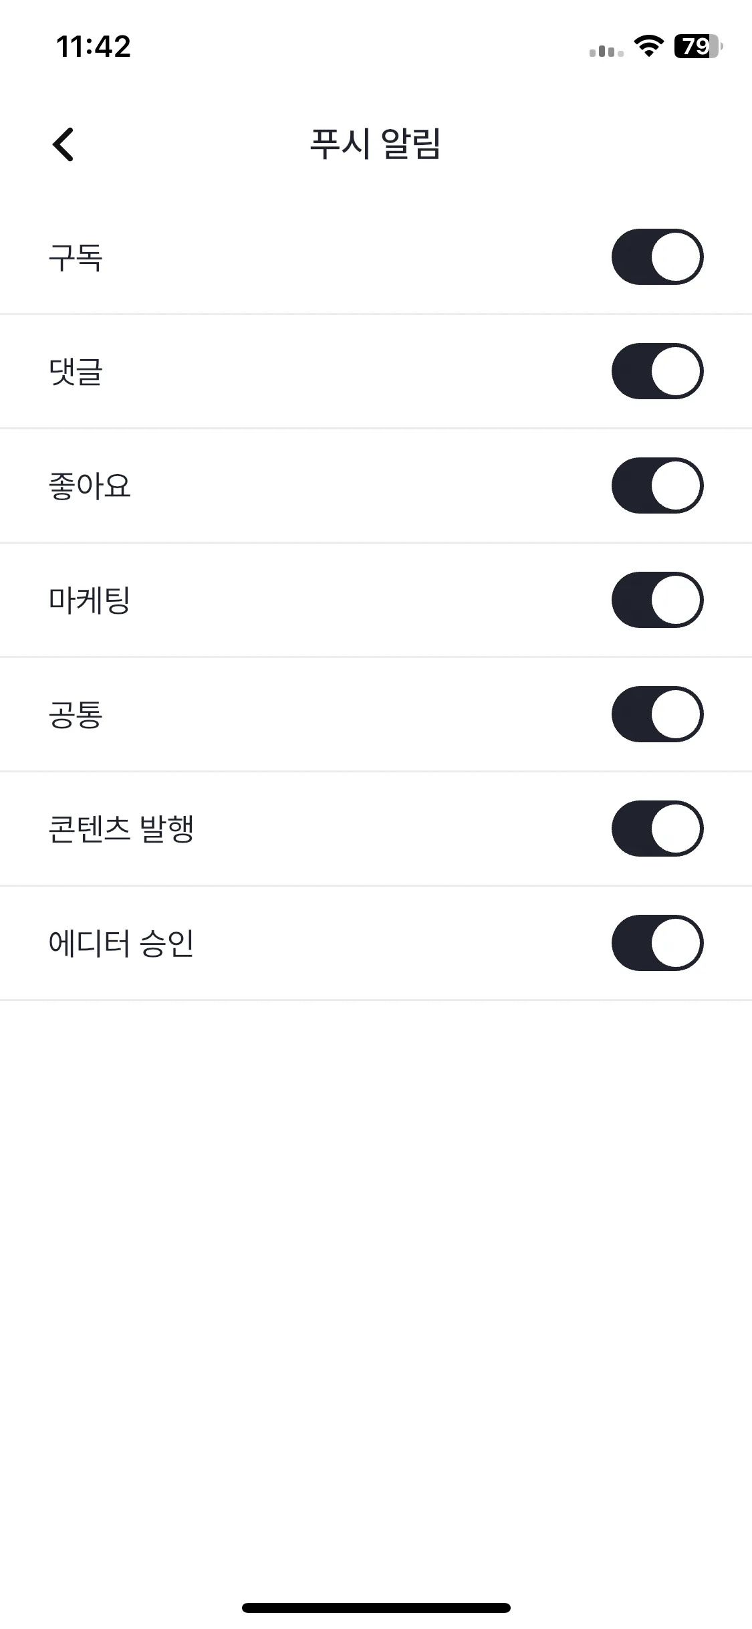
Task: Tap the 콘텐츠 발행 row label
Action: (x=121, y=829)
